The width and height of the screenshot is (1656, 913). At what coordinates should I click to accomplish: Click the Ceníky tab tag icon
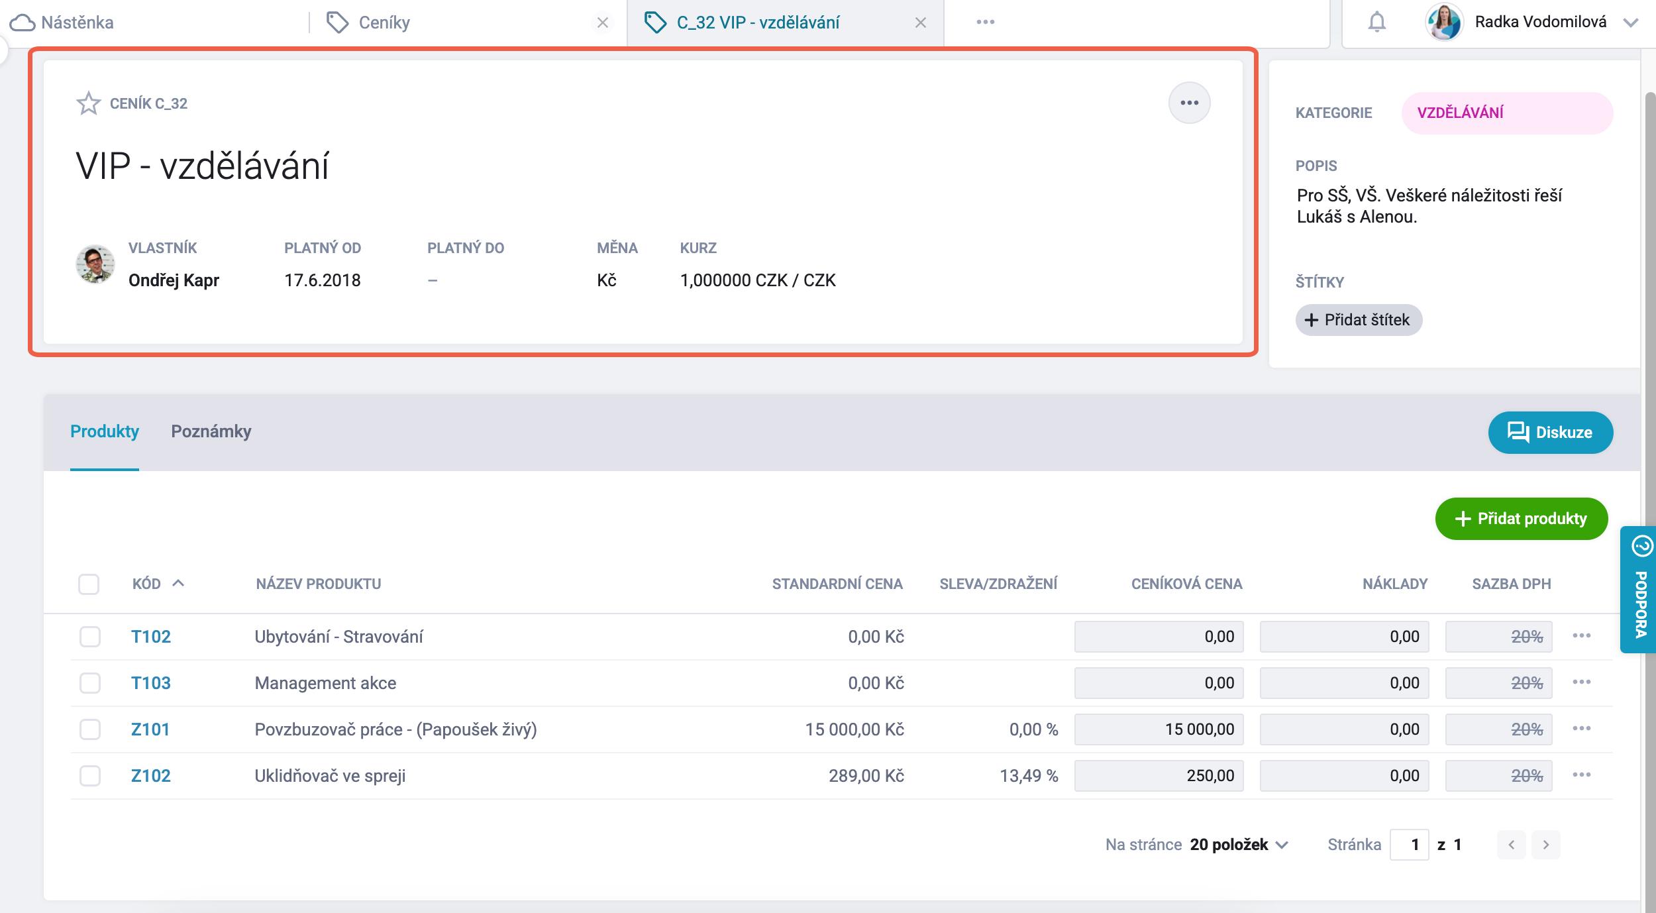(x=337, y=23)
